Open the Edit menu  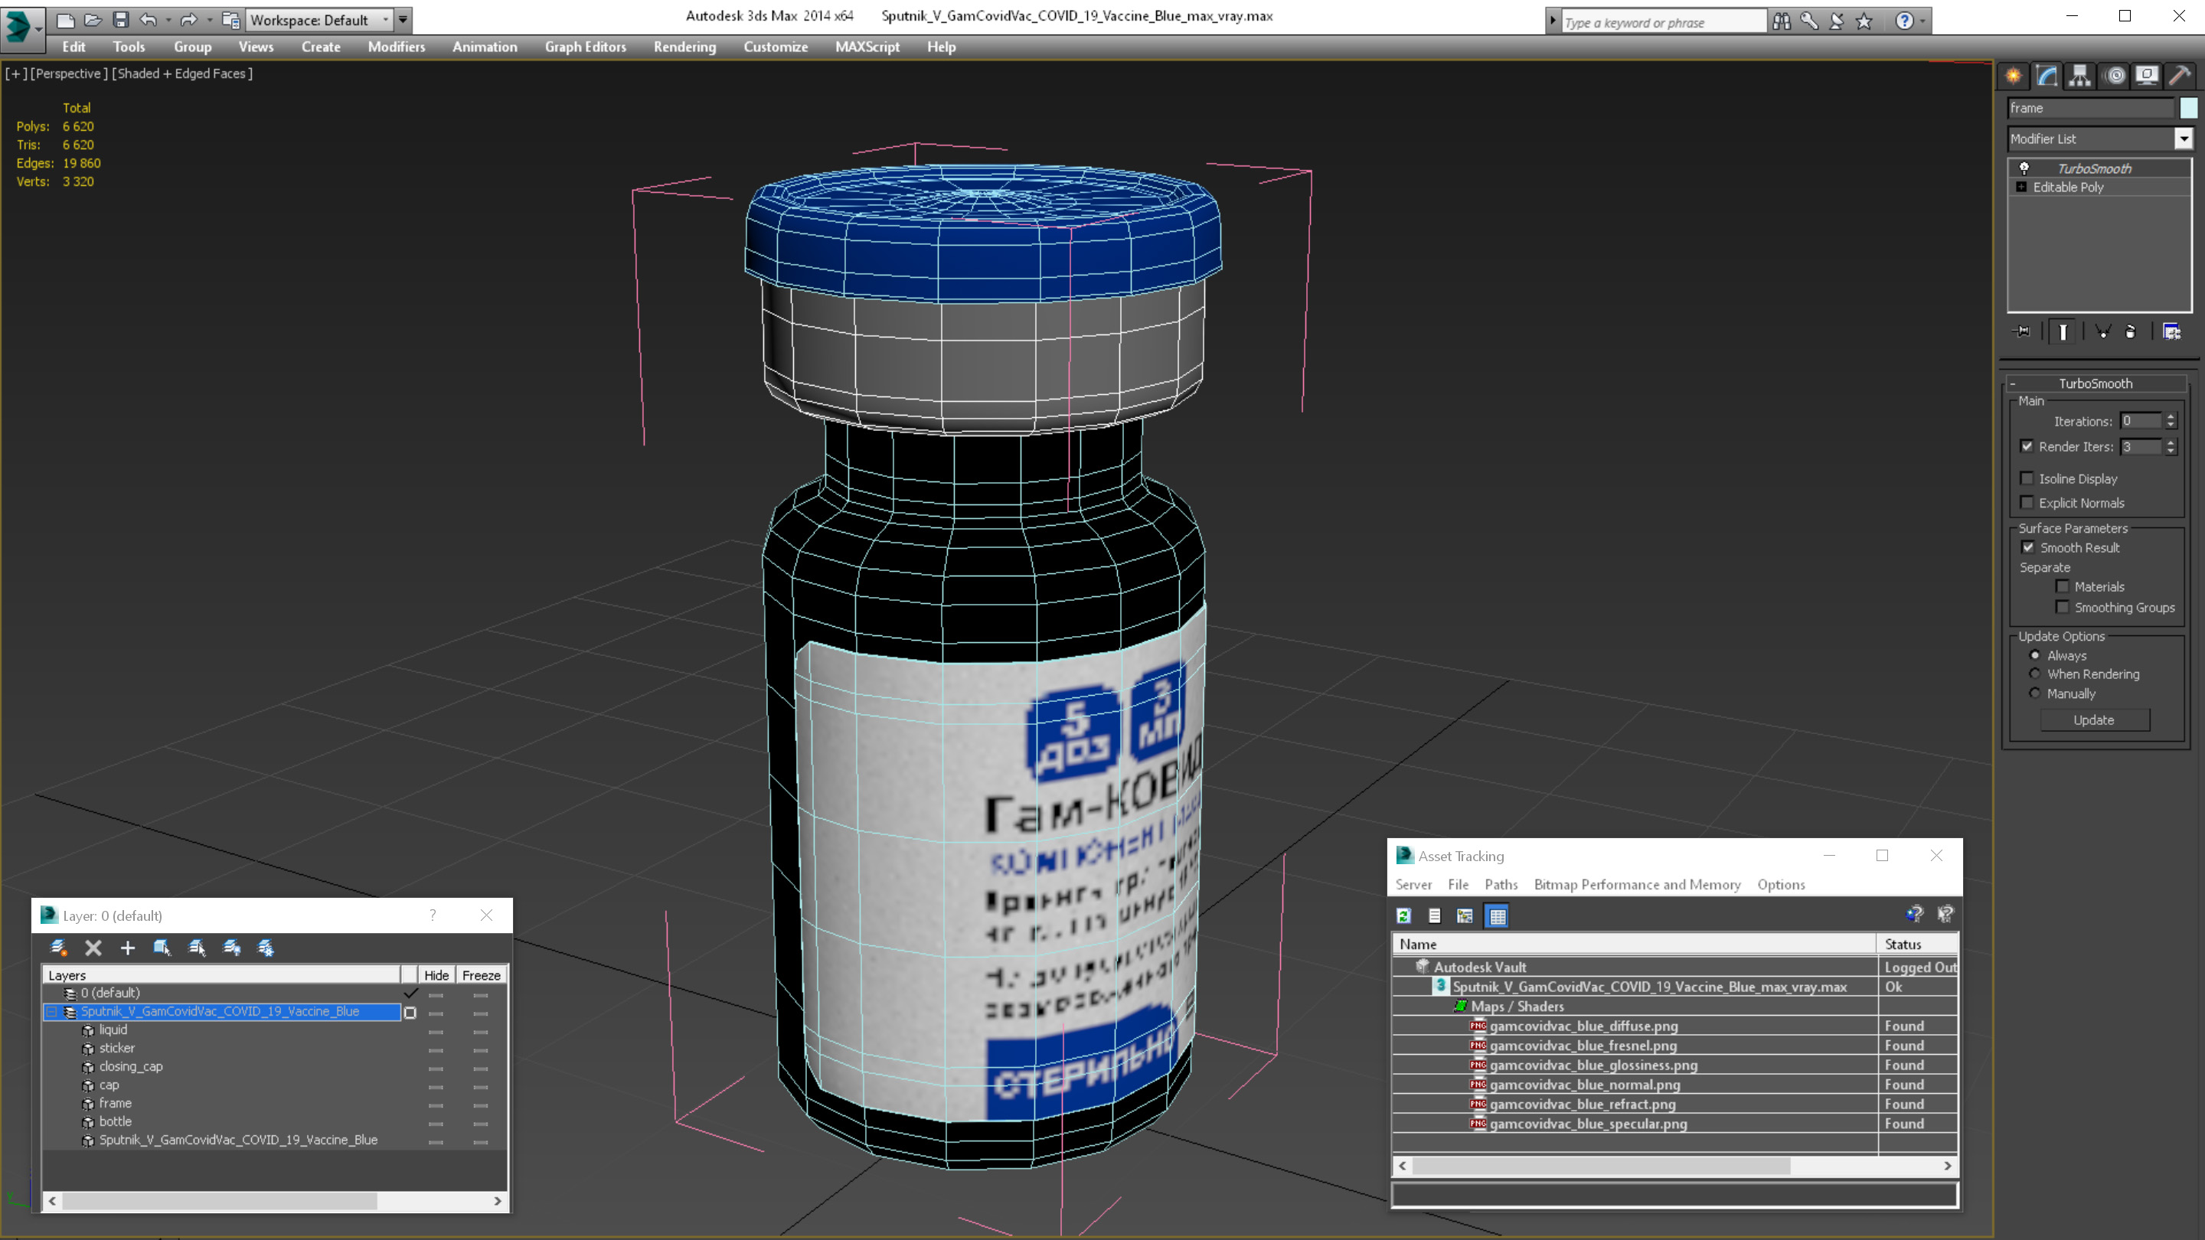click(x=73, y=47)
